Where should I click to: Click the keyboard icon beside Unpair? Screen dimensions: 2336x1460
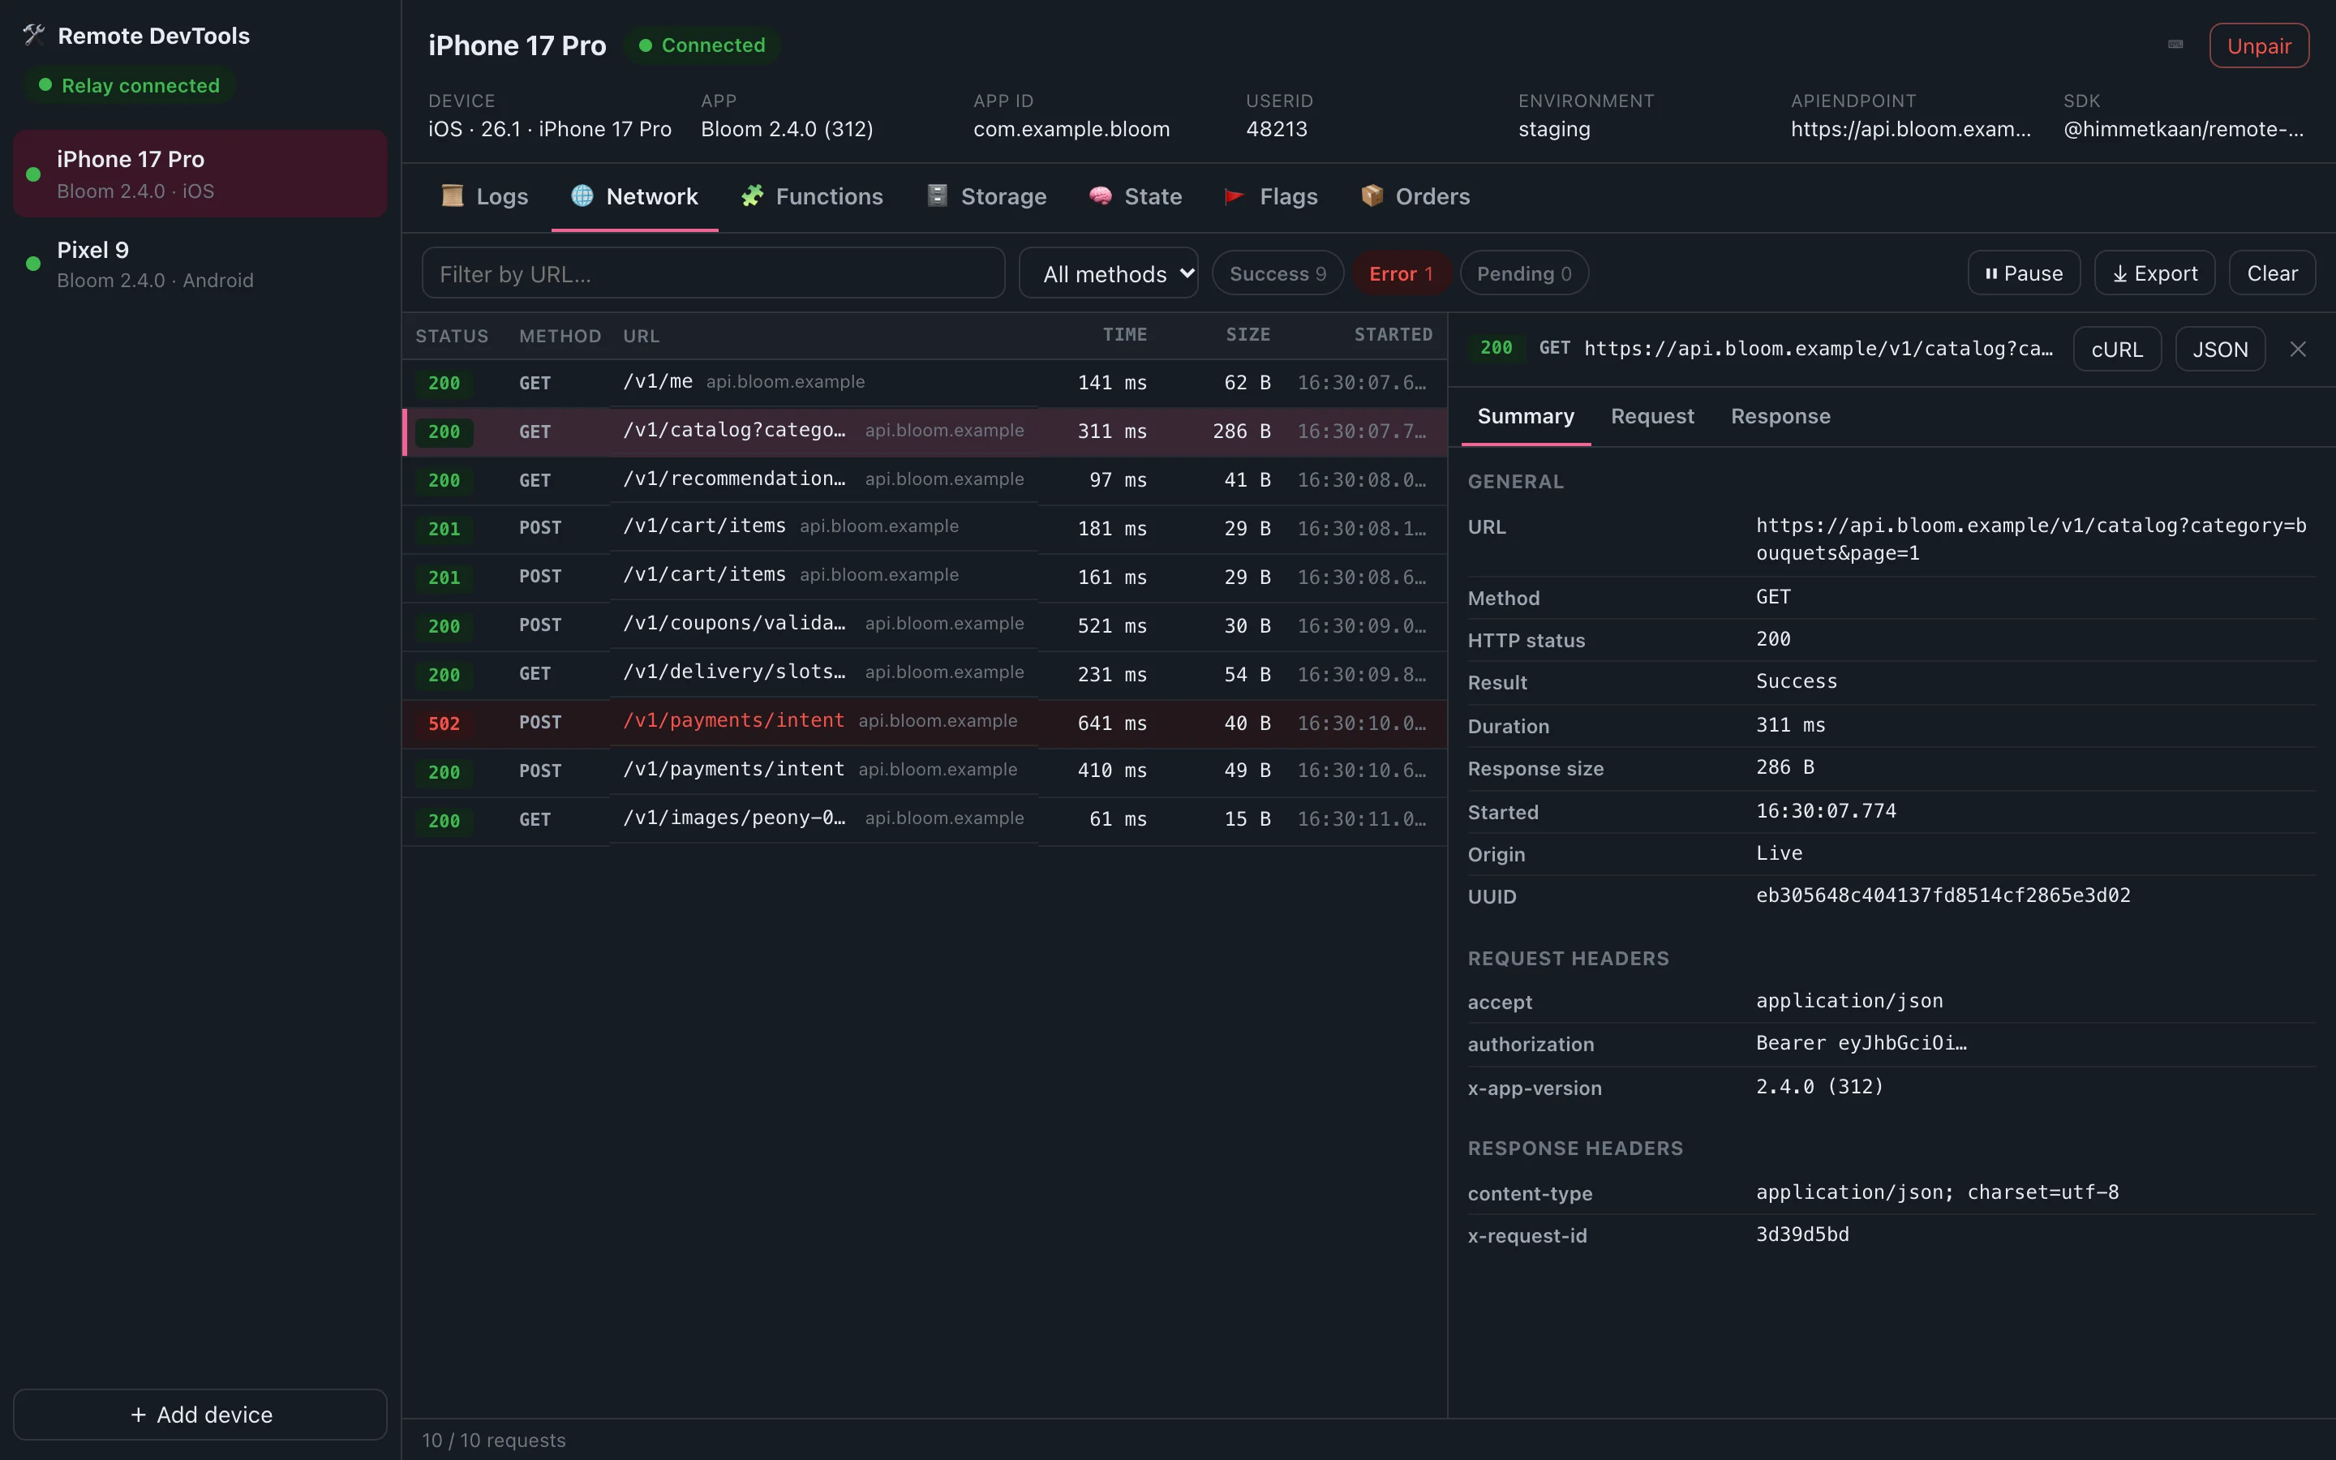[x=2175, y=45]
